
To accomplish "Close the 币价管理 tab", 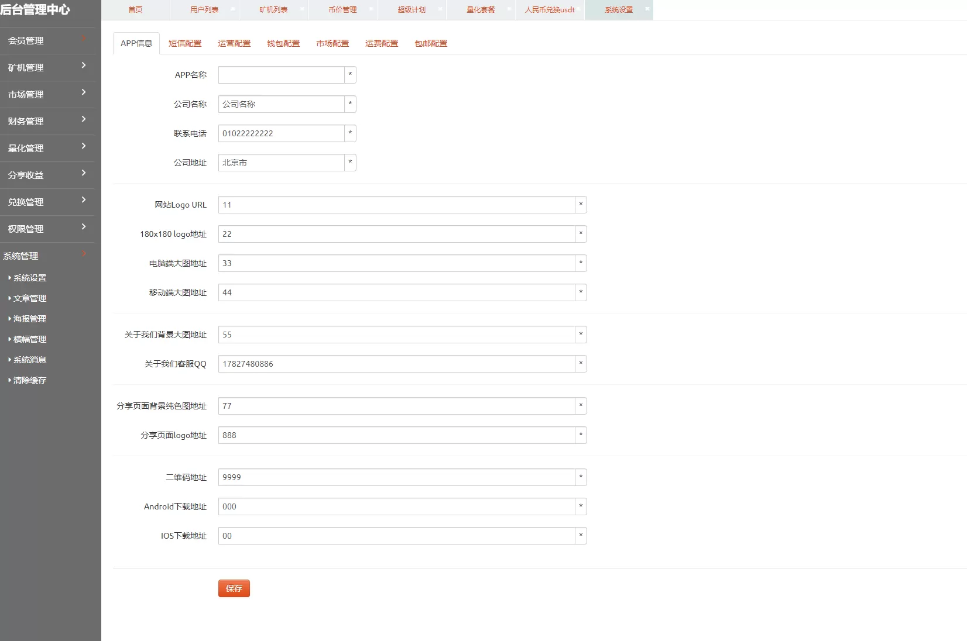I will (371, 9).
